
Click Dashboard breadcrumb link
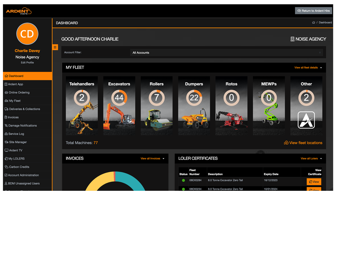click(325, 22)
